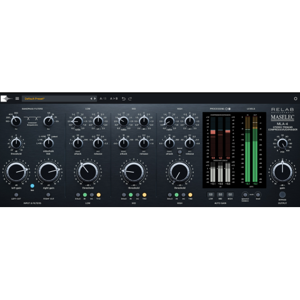Click the LOW band dB range knob
The image size is (300, 300).
[x=98, y=121]
